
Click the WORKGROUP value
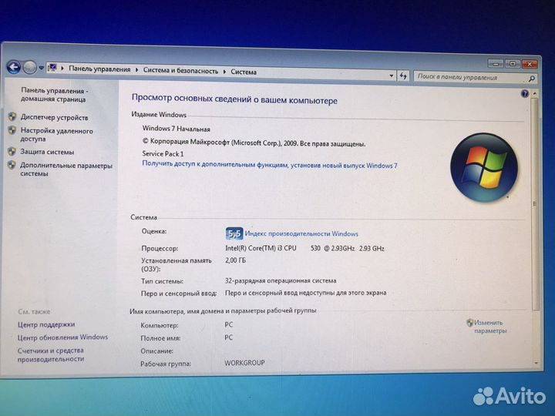click(x=244, y=363)
